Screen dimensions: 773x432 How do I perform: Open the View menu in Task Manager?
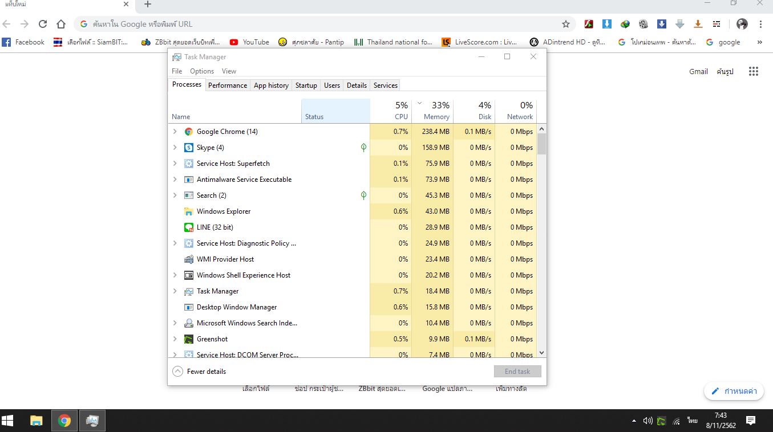tap(229, 71)
